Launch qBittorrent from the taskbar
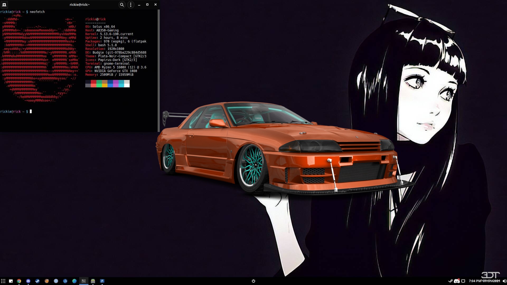This screenshot has height=285, width=507. coord(65,281)
